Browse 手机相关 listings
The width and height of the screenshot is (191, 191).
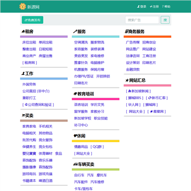(x=46, y=126)
